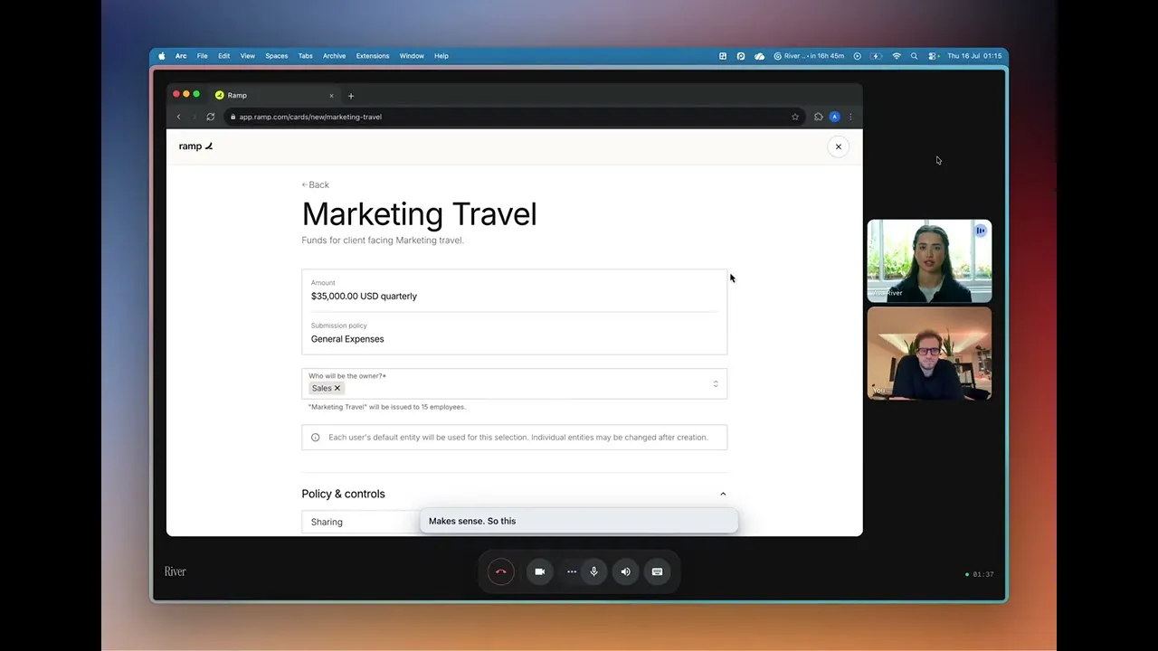Remove the Sales owner tag
1158x651 pixels.
point(337,388)
